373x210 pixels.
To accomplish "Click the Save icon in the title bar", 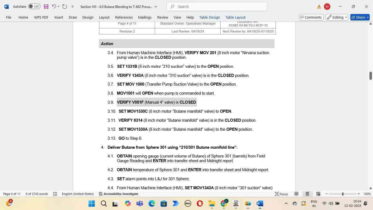I will [46, 6].
